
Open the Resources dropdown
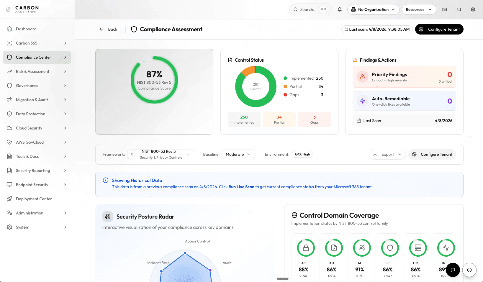tap(419, 9)
